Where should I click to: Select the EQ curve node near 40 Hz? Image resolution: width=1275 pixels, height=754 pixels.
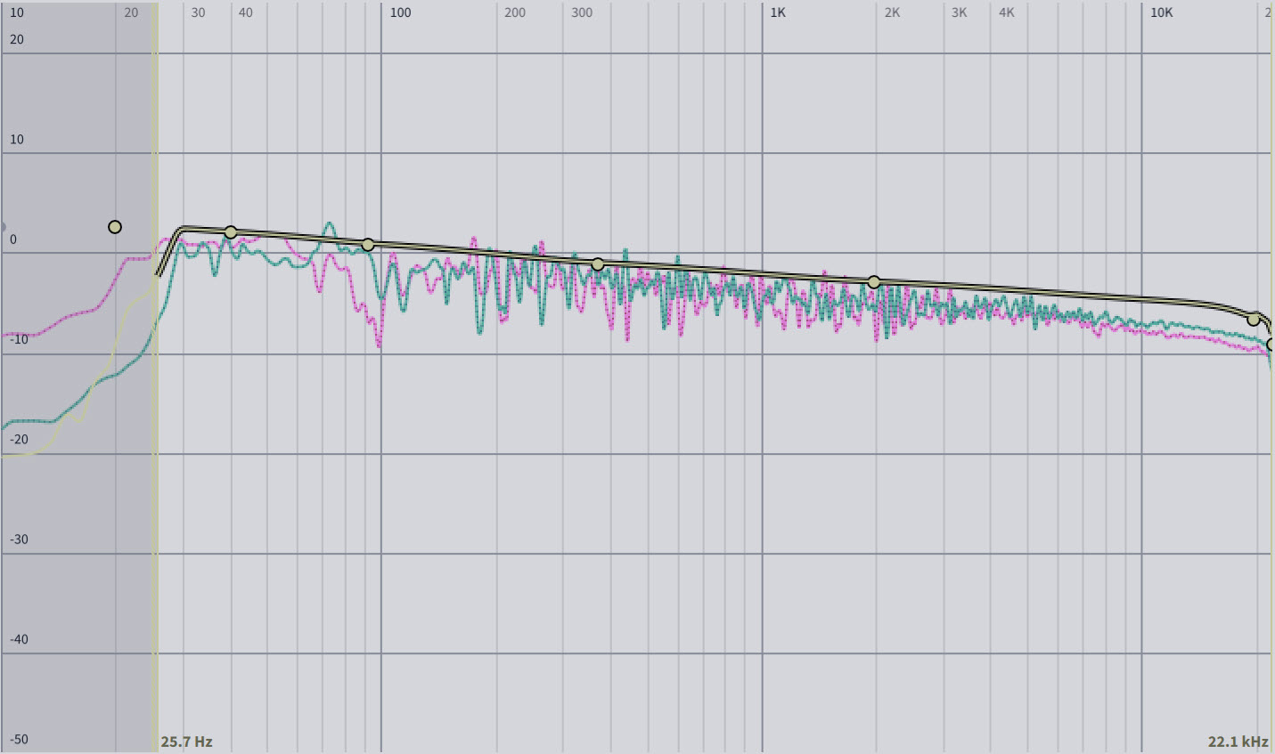click(231, 232)
